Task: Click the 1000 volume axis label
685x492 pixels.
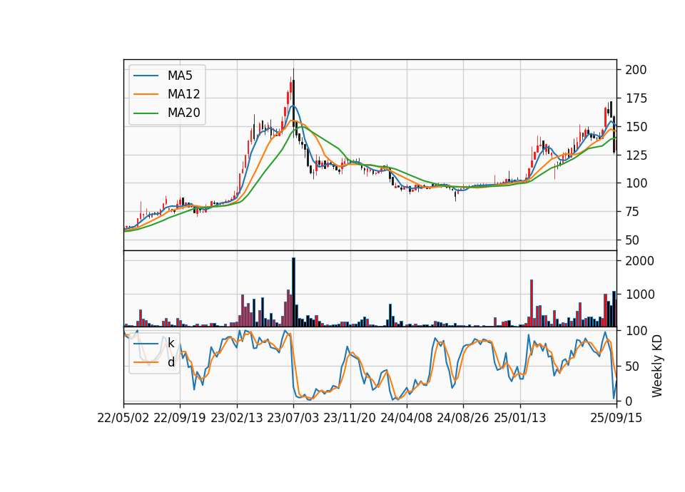Action: (x=640, y=294)
